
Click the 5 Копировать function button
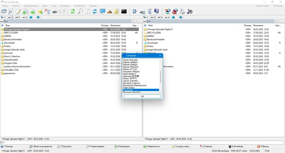point(122,146)
